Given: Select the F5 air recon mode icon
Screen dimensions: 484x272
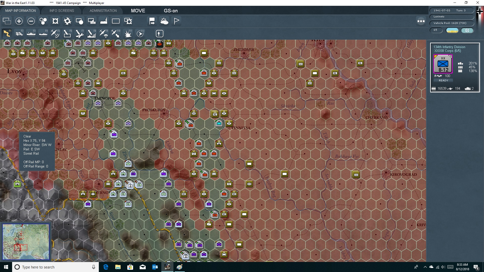Looking at the screenshot, I should pyautogui.click(x=55, y=33).
